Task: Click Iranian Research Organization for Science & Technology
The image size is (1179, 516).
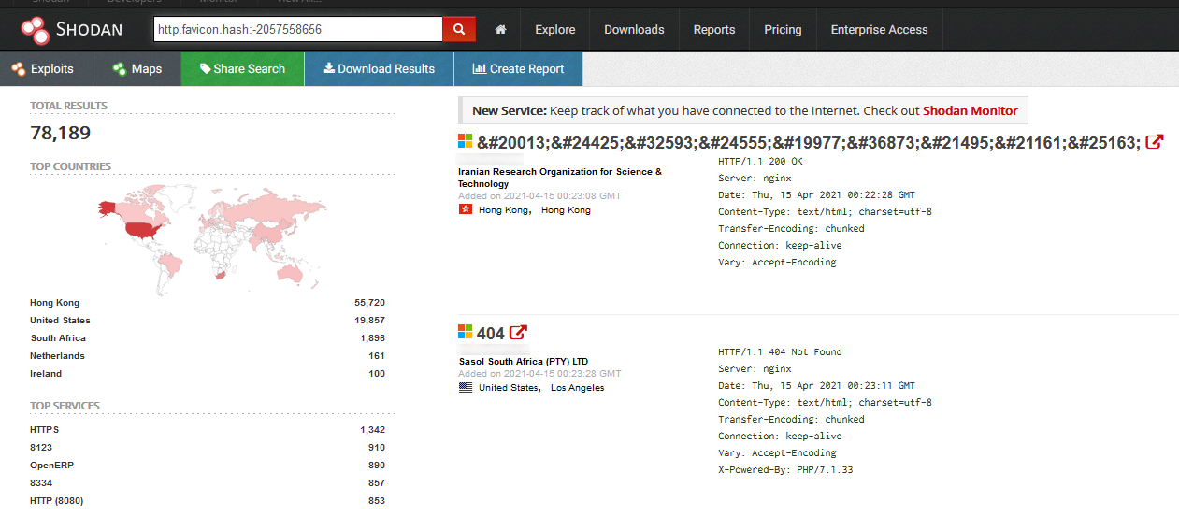Action: tap(560, 178)
